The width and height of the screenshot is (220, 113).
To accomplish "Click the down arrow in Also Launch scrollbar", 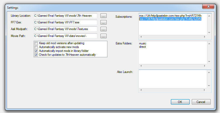I will click(209, 86).
